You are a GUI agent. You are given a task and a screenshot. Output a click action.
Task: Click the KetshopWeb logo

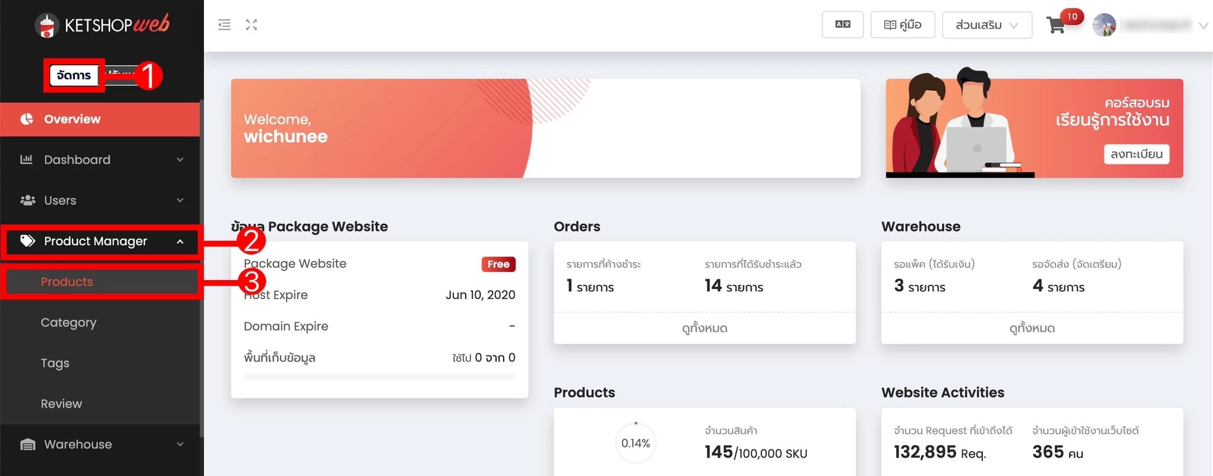[x=102, y=24]
